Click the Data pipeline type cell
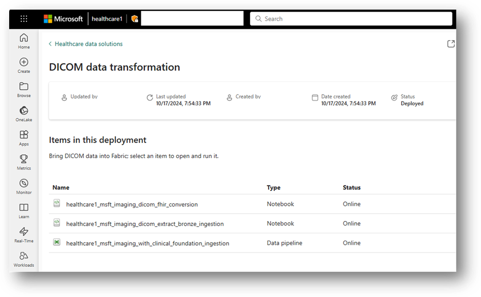This screenshot has width=481, height=297. [x=285, y=243]
